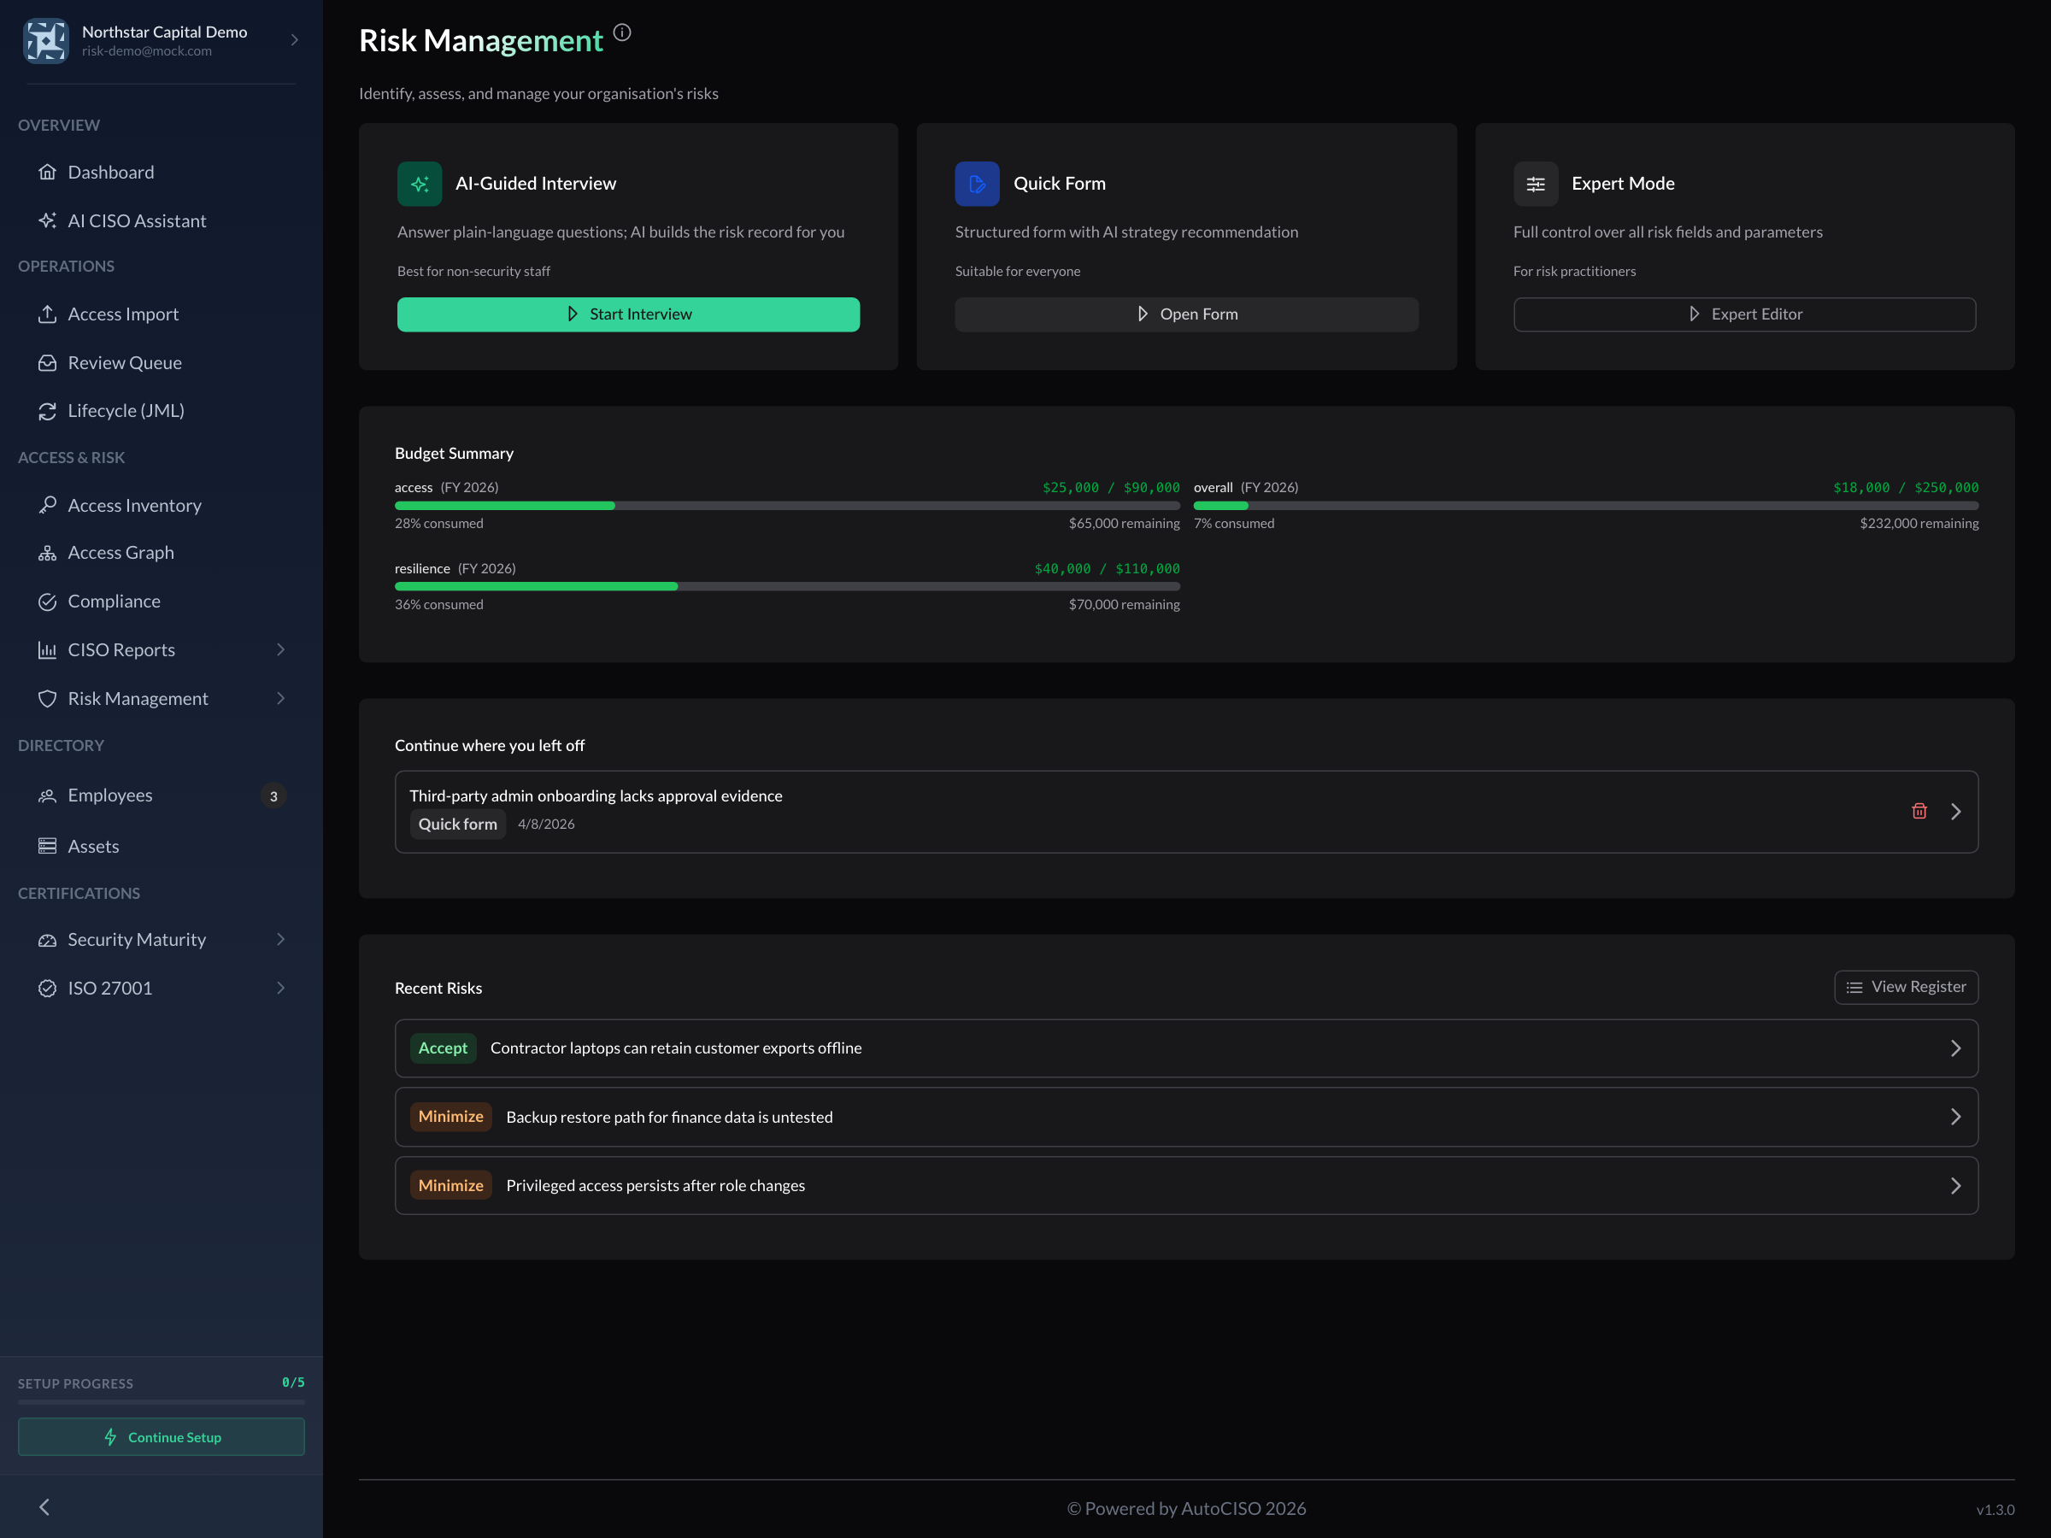
Task: Expand the Northstar Capital Demo account switcher
Action: click(x=295, y=40)
